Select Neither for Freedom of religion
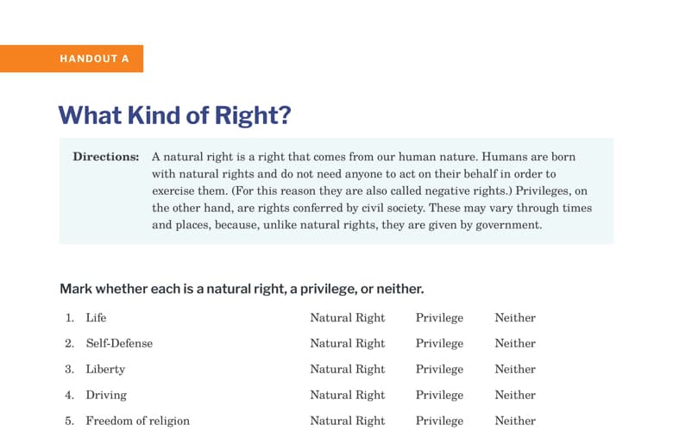Screen dimensions: 673x431 pyautogui.click(x=515, y=421)
